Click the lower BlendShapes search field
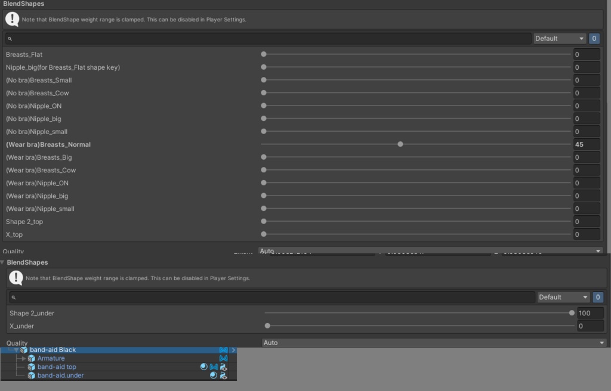 [271, 297]
